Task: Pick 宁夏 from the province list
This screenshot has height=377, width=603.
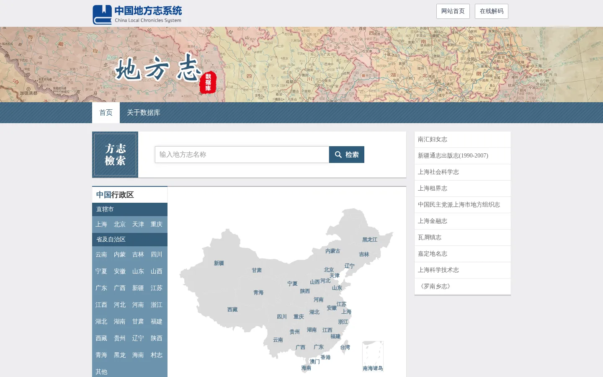Action: (101, 271)
